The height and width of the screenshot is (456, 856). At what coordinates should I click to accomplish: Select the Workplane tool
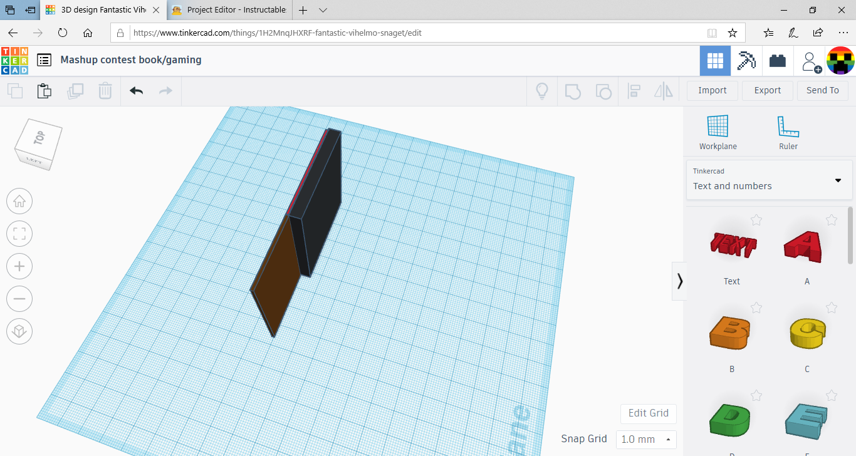718,133
